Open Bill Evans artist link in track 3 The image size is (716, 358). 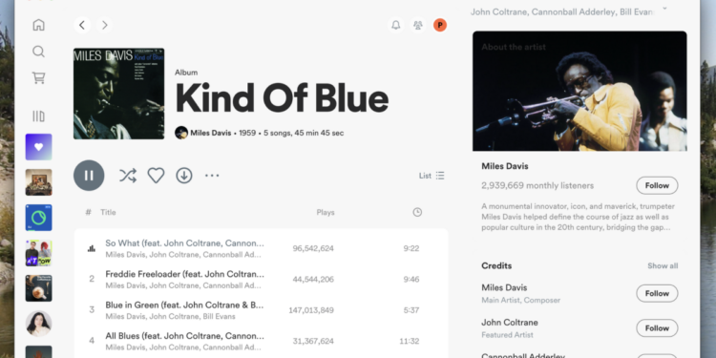(220, 316)
